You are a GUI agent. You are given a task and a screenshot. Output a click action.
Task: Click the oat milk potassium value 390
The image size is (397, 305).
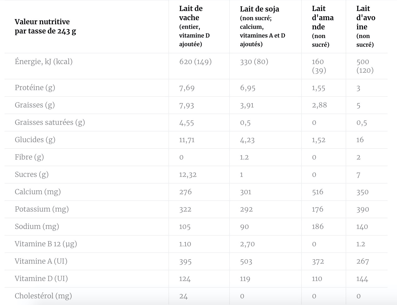point(363,209)
